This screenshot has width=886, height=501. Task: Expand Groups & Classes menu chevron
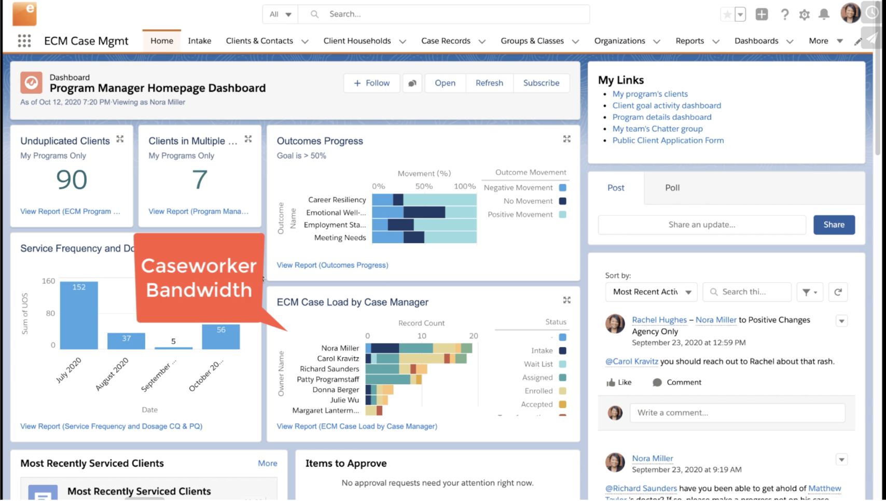coord(575,41)
